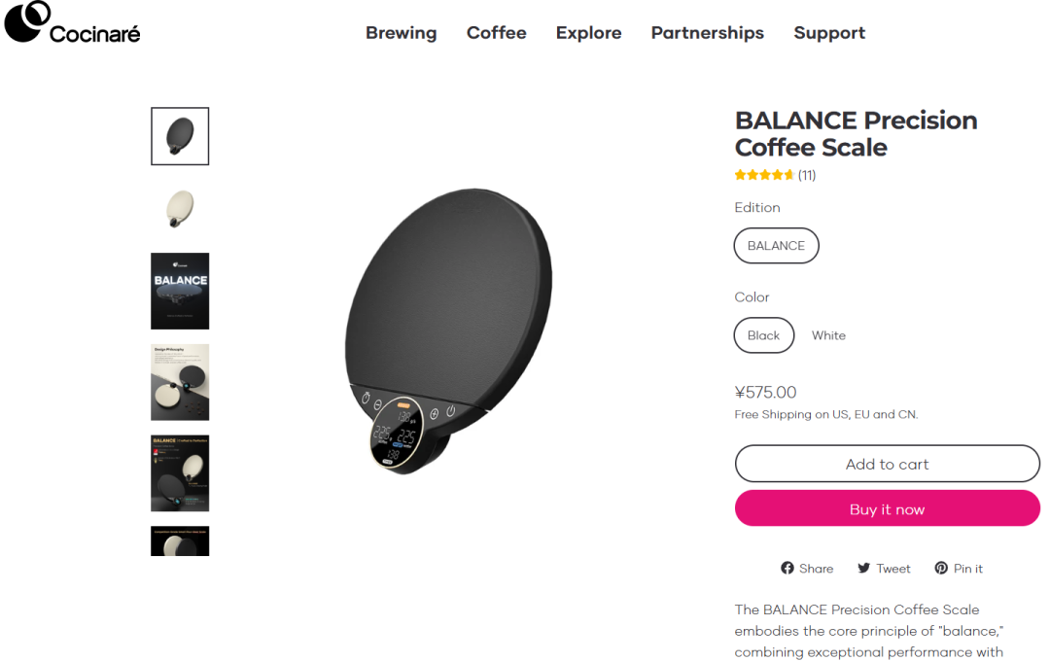The image size is (1050, 661).
Task: Click the Facebook Share icon
Action: coord(787,568)
